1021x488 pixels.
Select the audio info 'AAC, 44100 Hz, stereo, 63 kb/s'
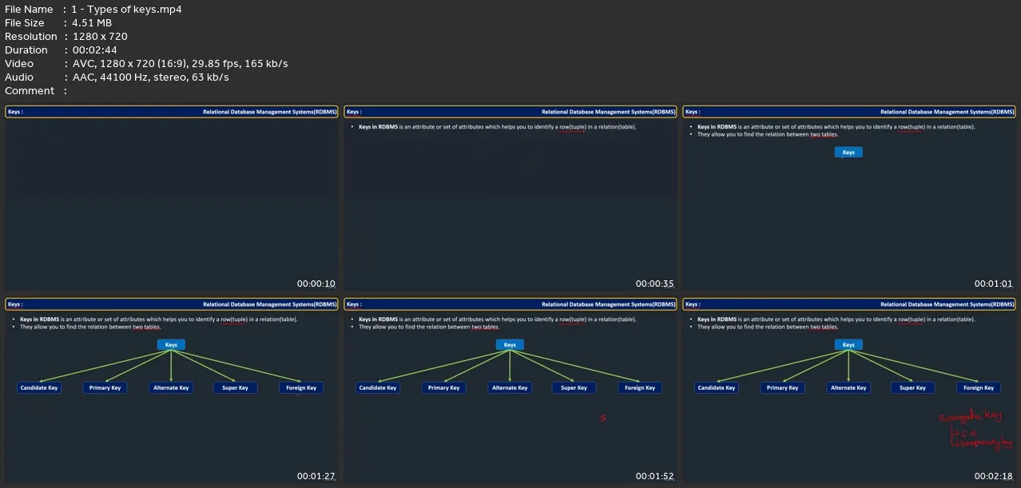[150, 77]
